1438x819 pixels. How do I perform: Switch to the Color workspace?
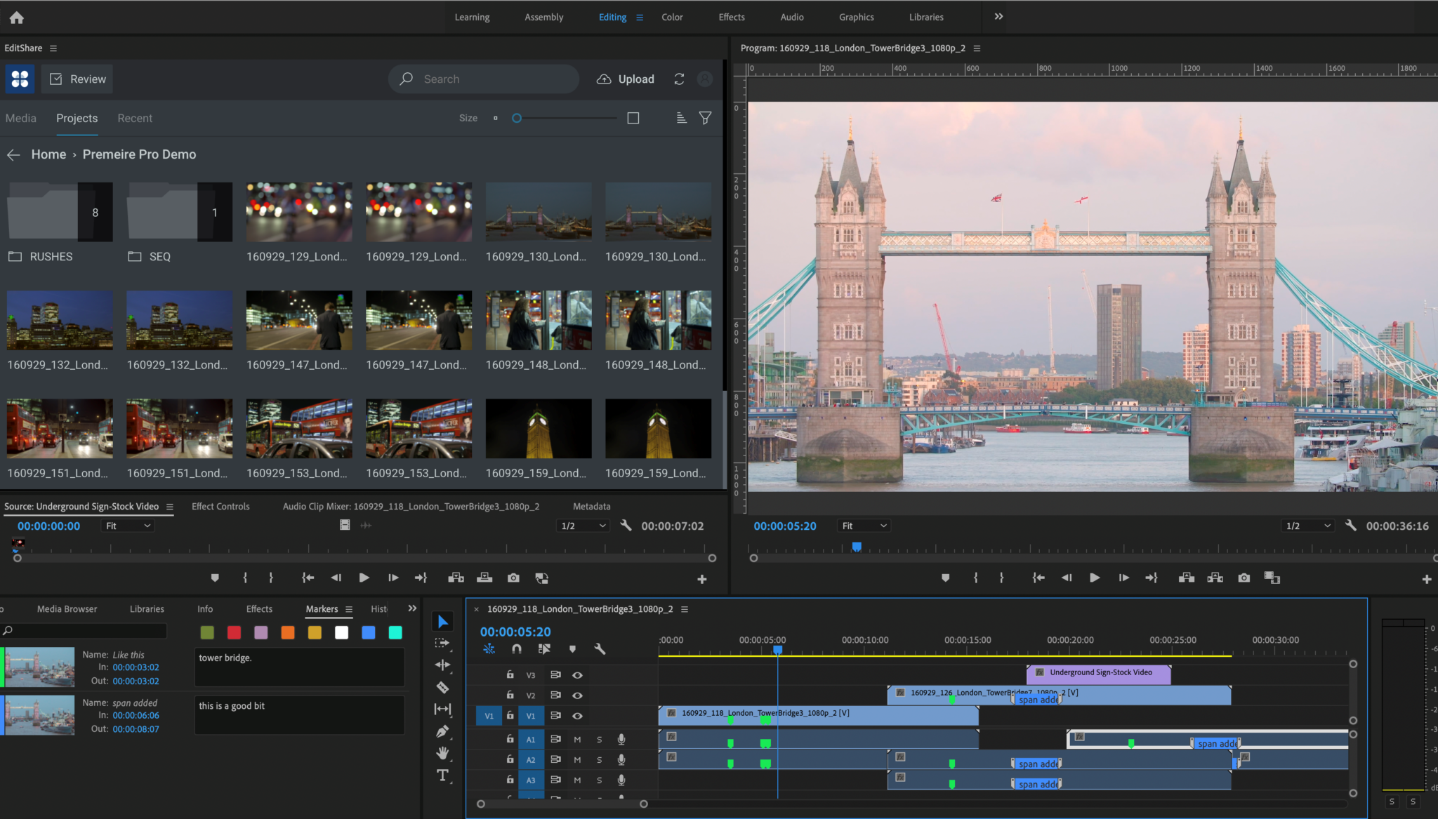672,17
